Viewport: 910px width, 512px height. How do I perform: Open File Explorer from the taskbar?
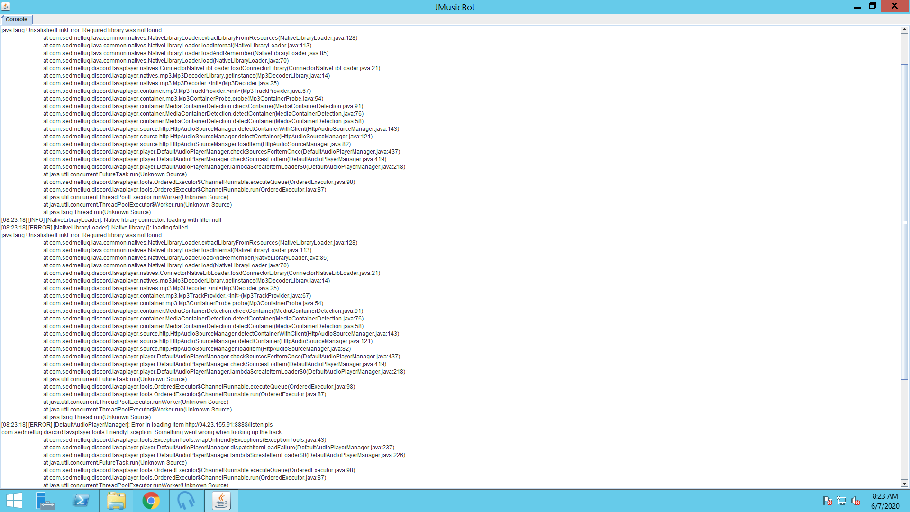[116, 500]
